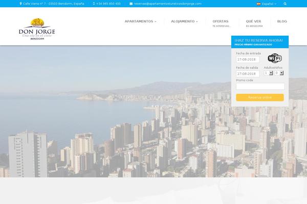Select the Fecha de entrada date field
307x204 pixels.
coord(248,60)
